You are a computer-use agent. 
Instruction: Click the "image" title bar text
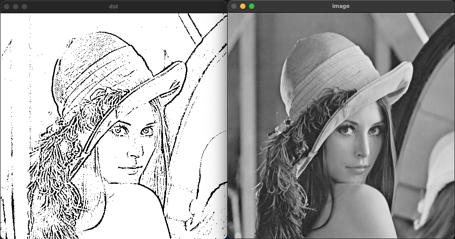[341, 6]
